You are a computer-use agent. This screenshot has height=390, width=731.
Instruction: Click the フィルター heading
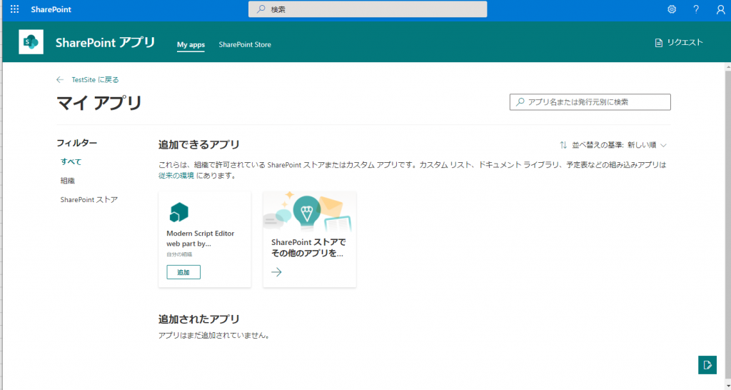pos(77,143)
